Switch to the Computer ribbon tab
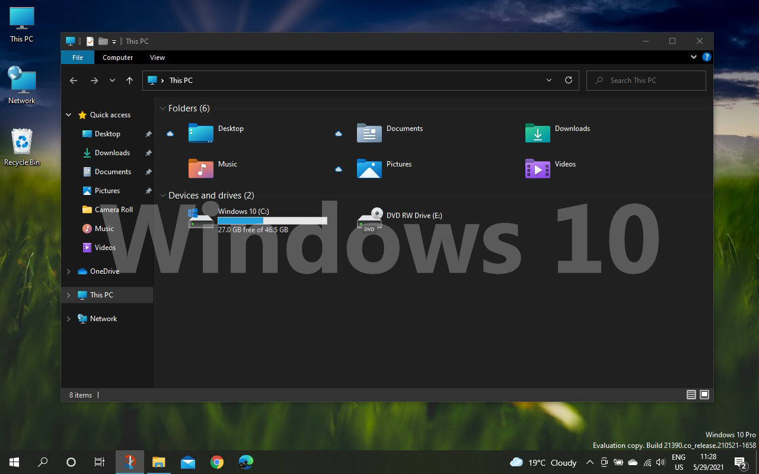The image size is (759, 474). click(x=117, y=57)
